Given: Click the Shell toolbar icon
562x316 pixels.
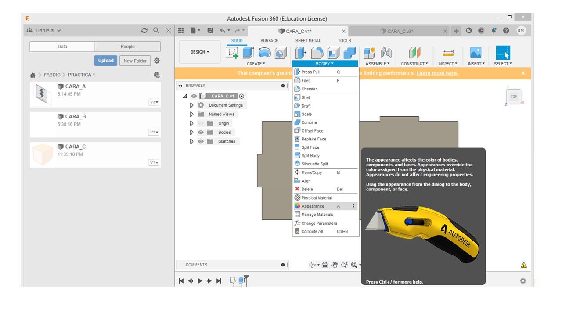Looking at the screenshot, I should (333, 53).
